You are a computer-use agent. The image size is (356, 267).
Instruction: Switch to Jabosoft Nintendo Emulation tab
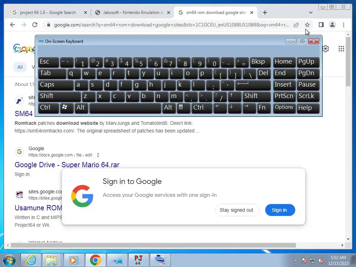133,13
